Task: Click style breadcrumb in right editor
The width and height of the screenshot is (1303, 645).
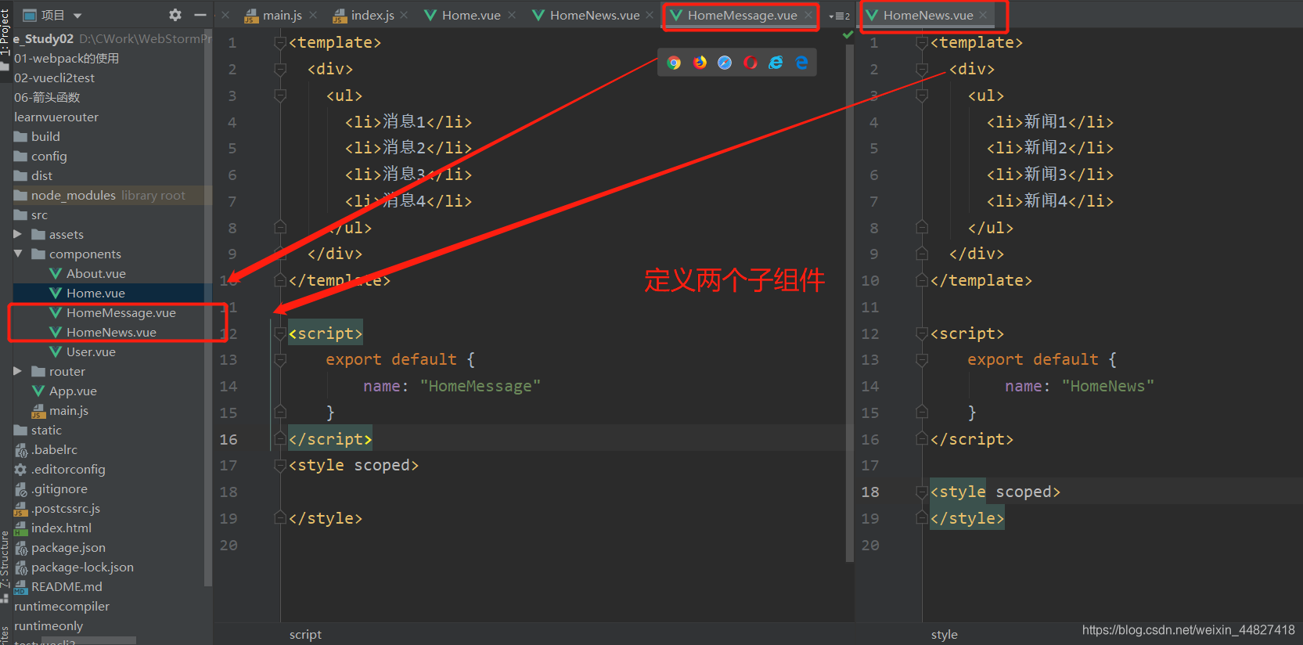Action: point(945,634)
